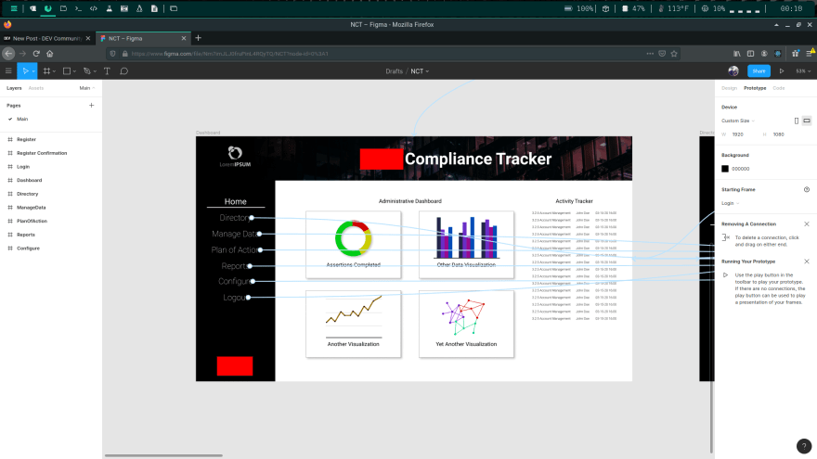The width and height of the screenshot is (817, 459).
Task: Select portrait device orientation
Action: (x=797, y=121)
